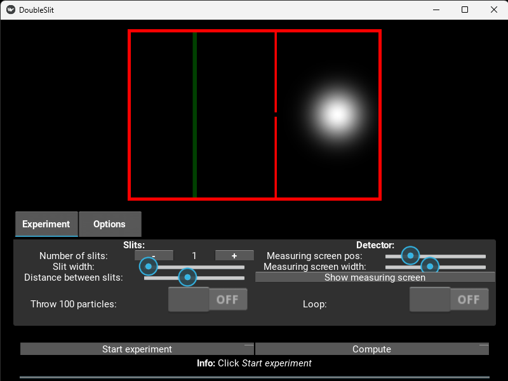Toggle the Throw 100 particles switch
The height and width of the screenshot is (381, 508).
[x=208, y=300]
